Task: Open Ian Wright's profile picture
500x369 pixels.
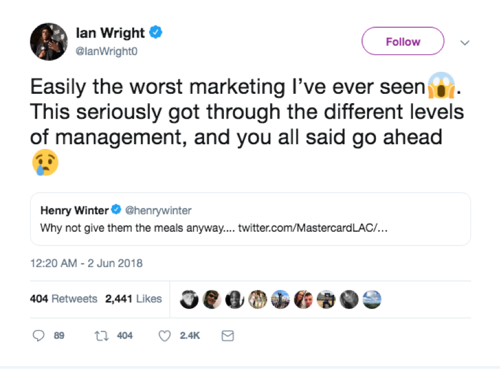Action: (49, 42)
